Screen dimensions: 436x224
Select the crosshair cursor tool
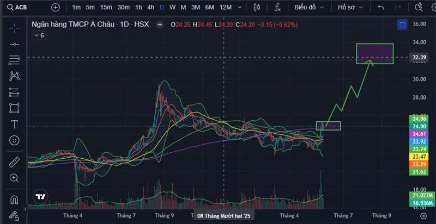click(x=14, y=28)
